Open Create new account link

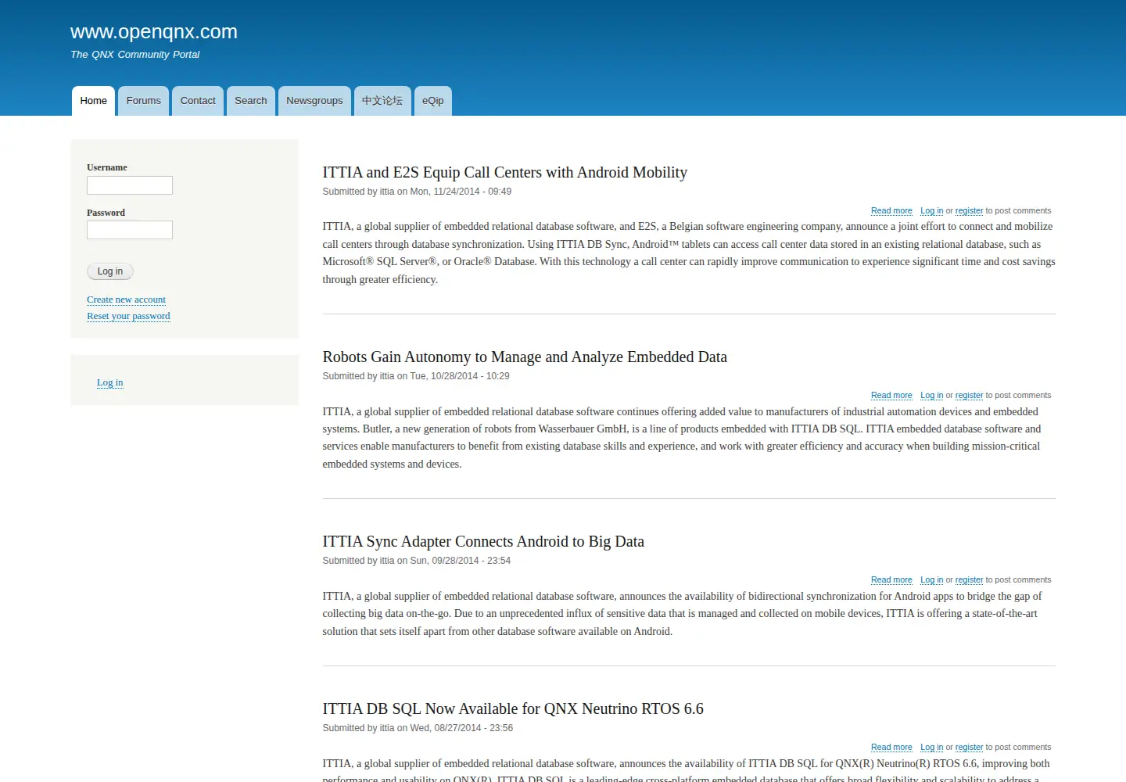coord(126,300)
